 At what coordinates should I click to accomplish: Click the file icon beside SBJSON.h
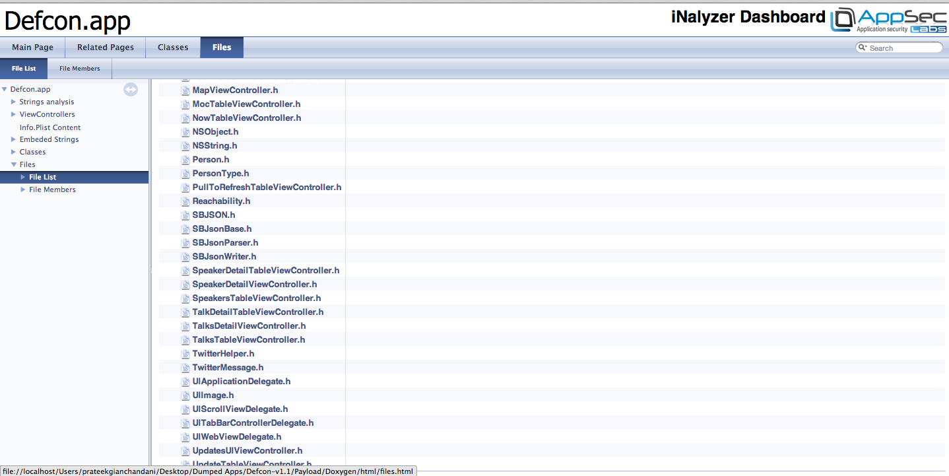(x=185, y=215)
